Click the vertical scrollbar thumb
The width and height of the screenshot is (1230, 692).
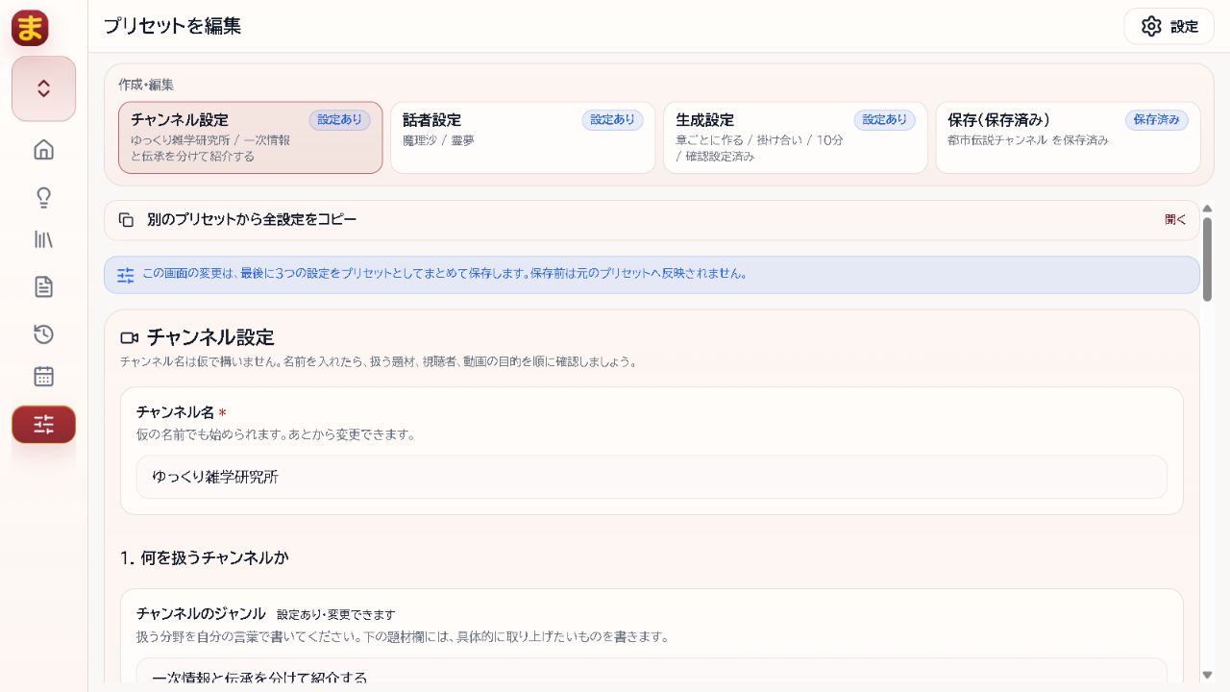click(x=1208, y=259)
